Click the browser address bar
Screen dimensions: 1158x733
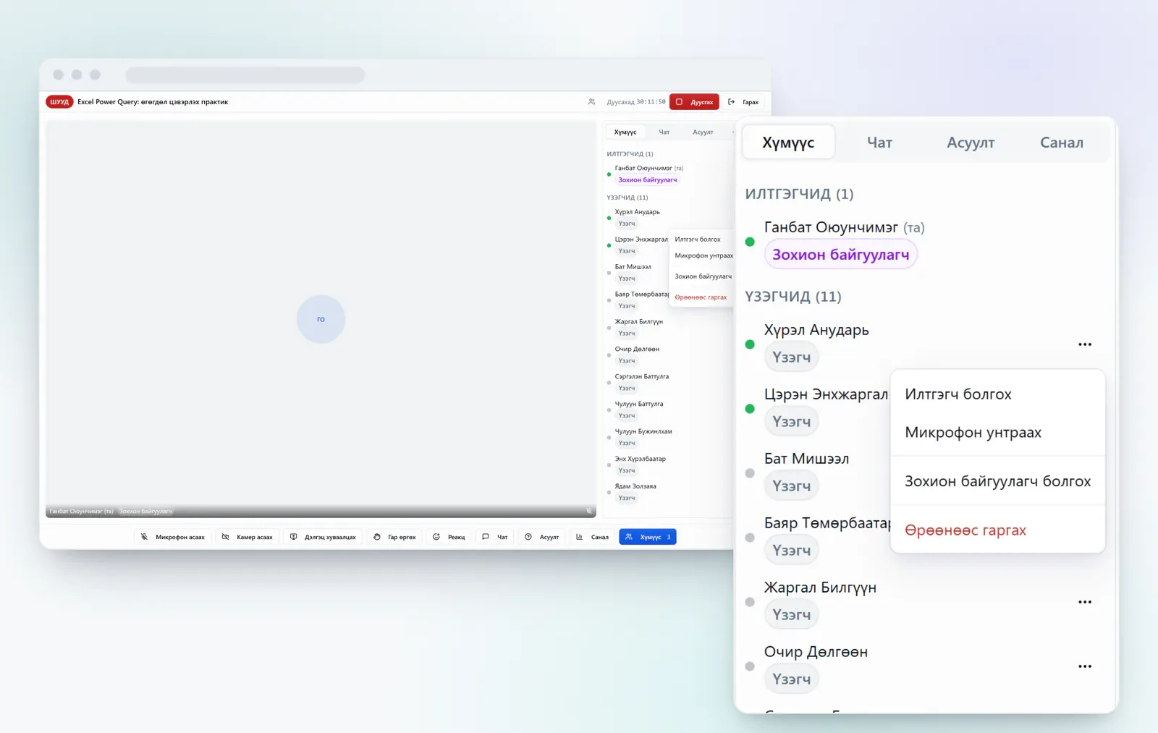point(245,75)
